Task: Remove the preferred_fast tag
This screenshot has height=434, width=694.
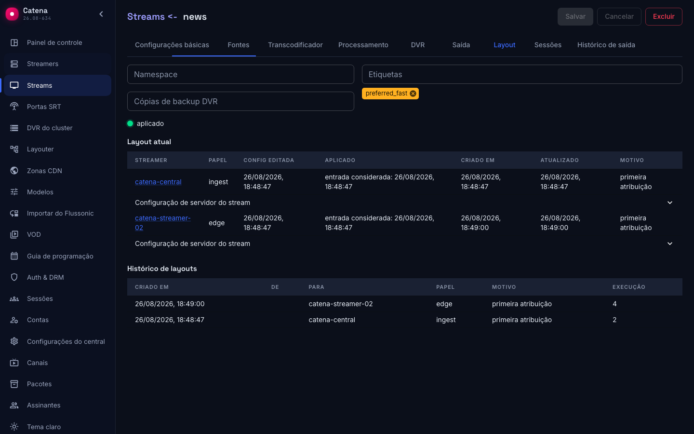Action: pos(413,94)
